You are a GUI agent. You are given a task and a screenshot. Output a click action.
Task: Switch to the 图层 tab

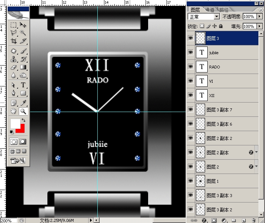click(x=195, y=10)
